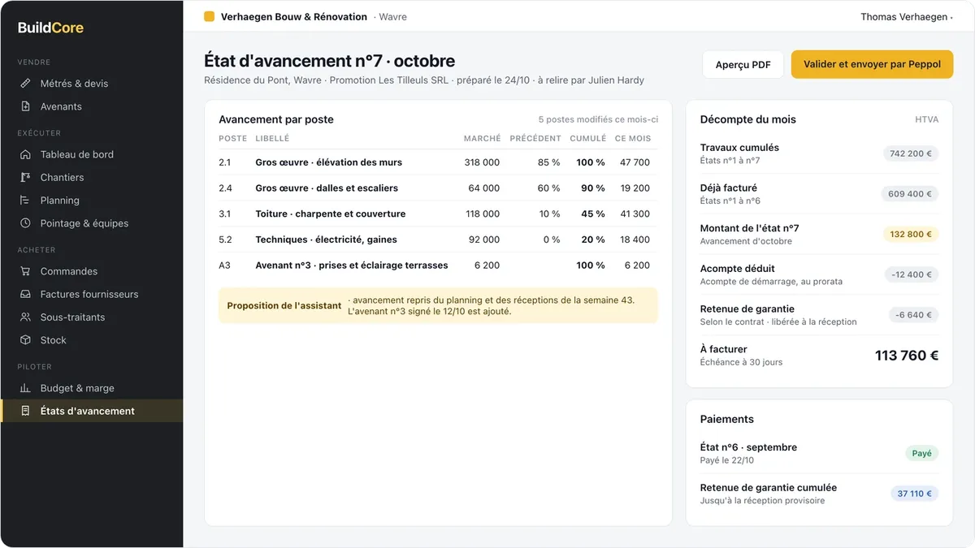Go to Tableau de bord
This screenshot has width=975, height=548.
[x=91, y=154]
